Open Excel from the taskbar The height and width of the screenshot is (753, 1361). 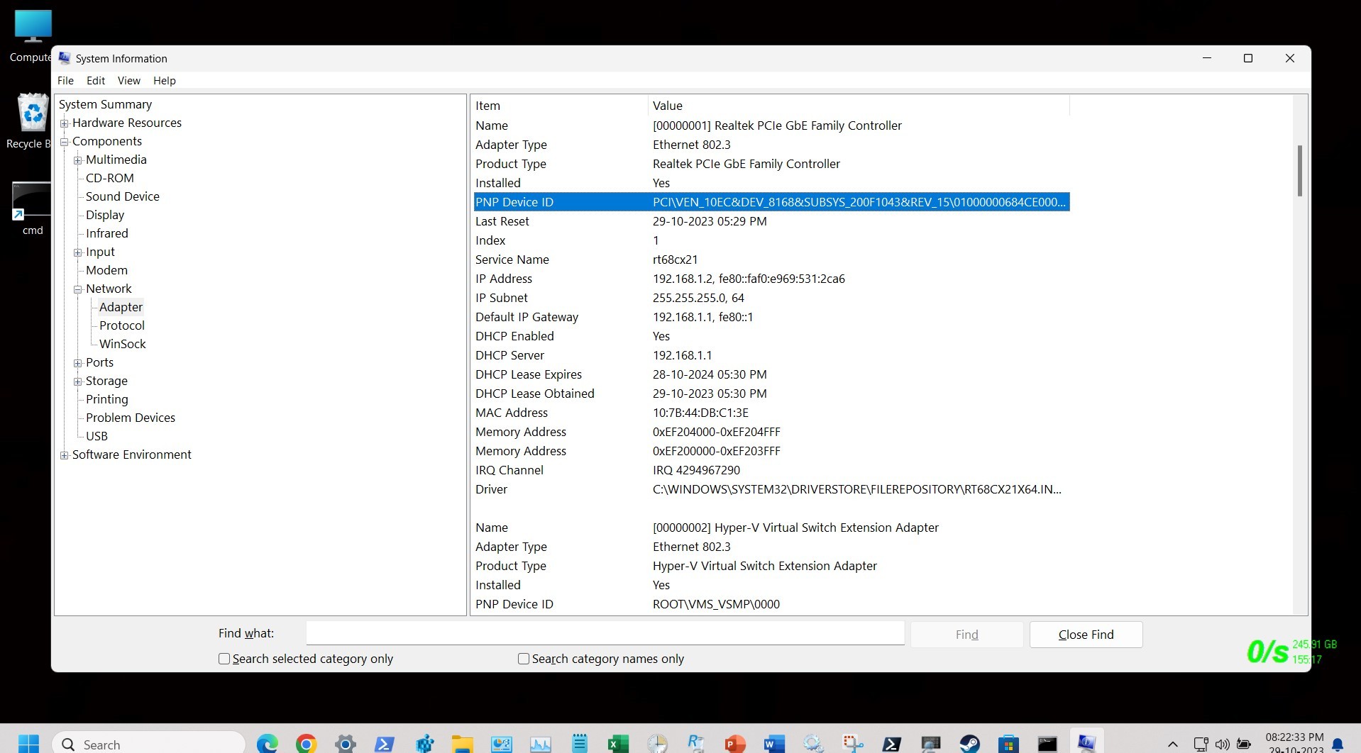pyautogui.click(x=619, y=744)
